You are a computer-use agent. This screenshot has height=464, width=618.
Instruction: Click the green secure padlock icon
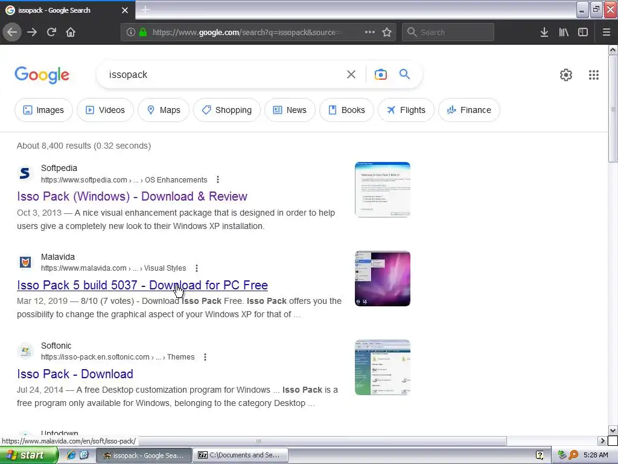coord(142,33)
